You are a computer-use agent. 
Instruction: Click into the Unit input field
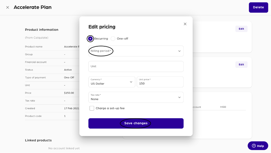[136, 66]
